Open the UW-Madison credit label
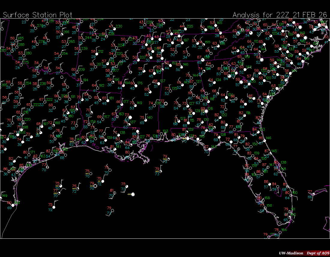 tap(291, 253)
